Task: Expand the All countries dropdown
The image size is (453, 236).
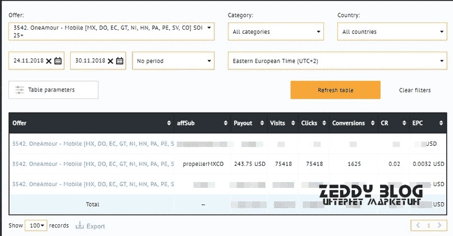Action: [392, 31]
